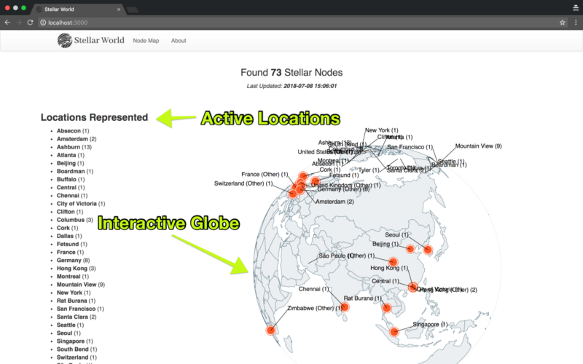Screen dimensions: 583x364
Task: Click the 'Found 73 Stellar Nodes' heading
Action: click(x=291, y=72)
